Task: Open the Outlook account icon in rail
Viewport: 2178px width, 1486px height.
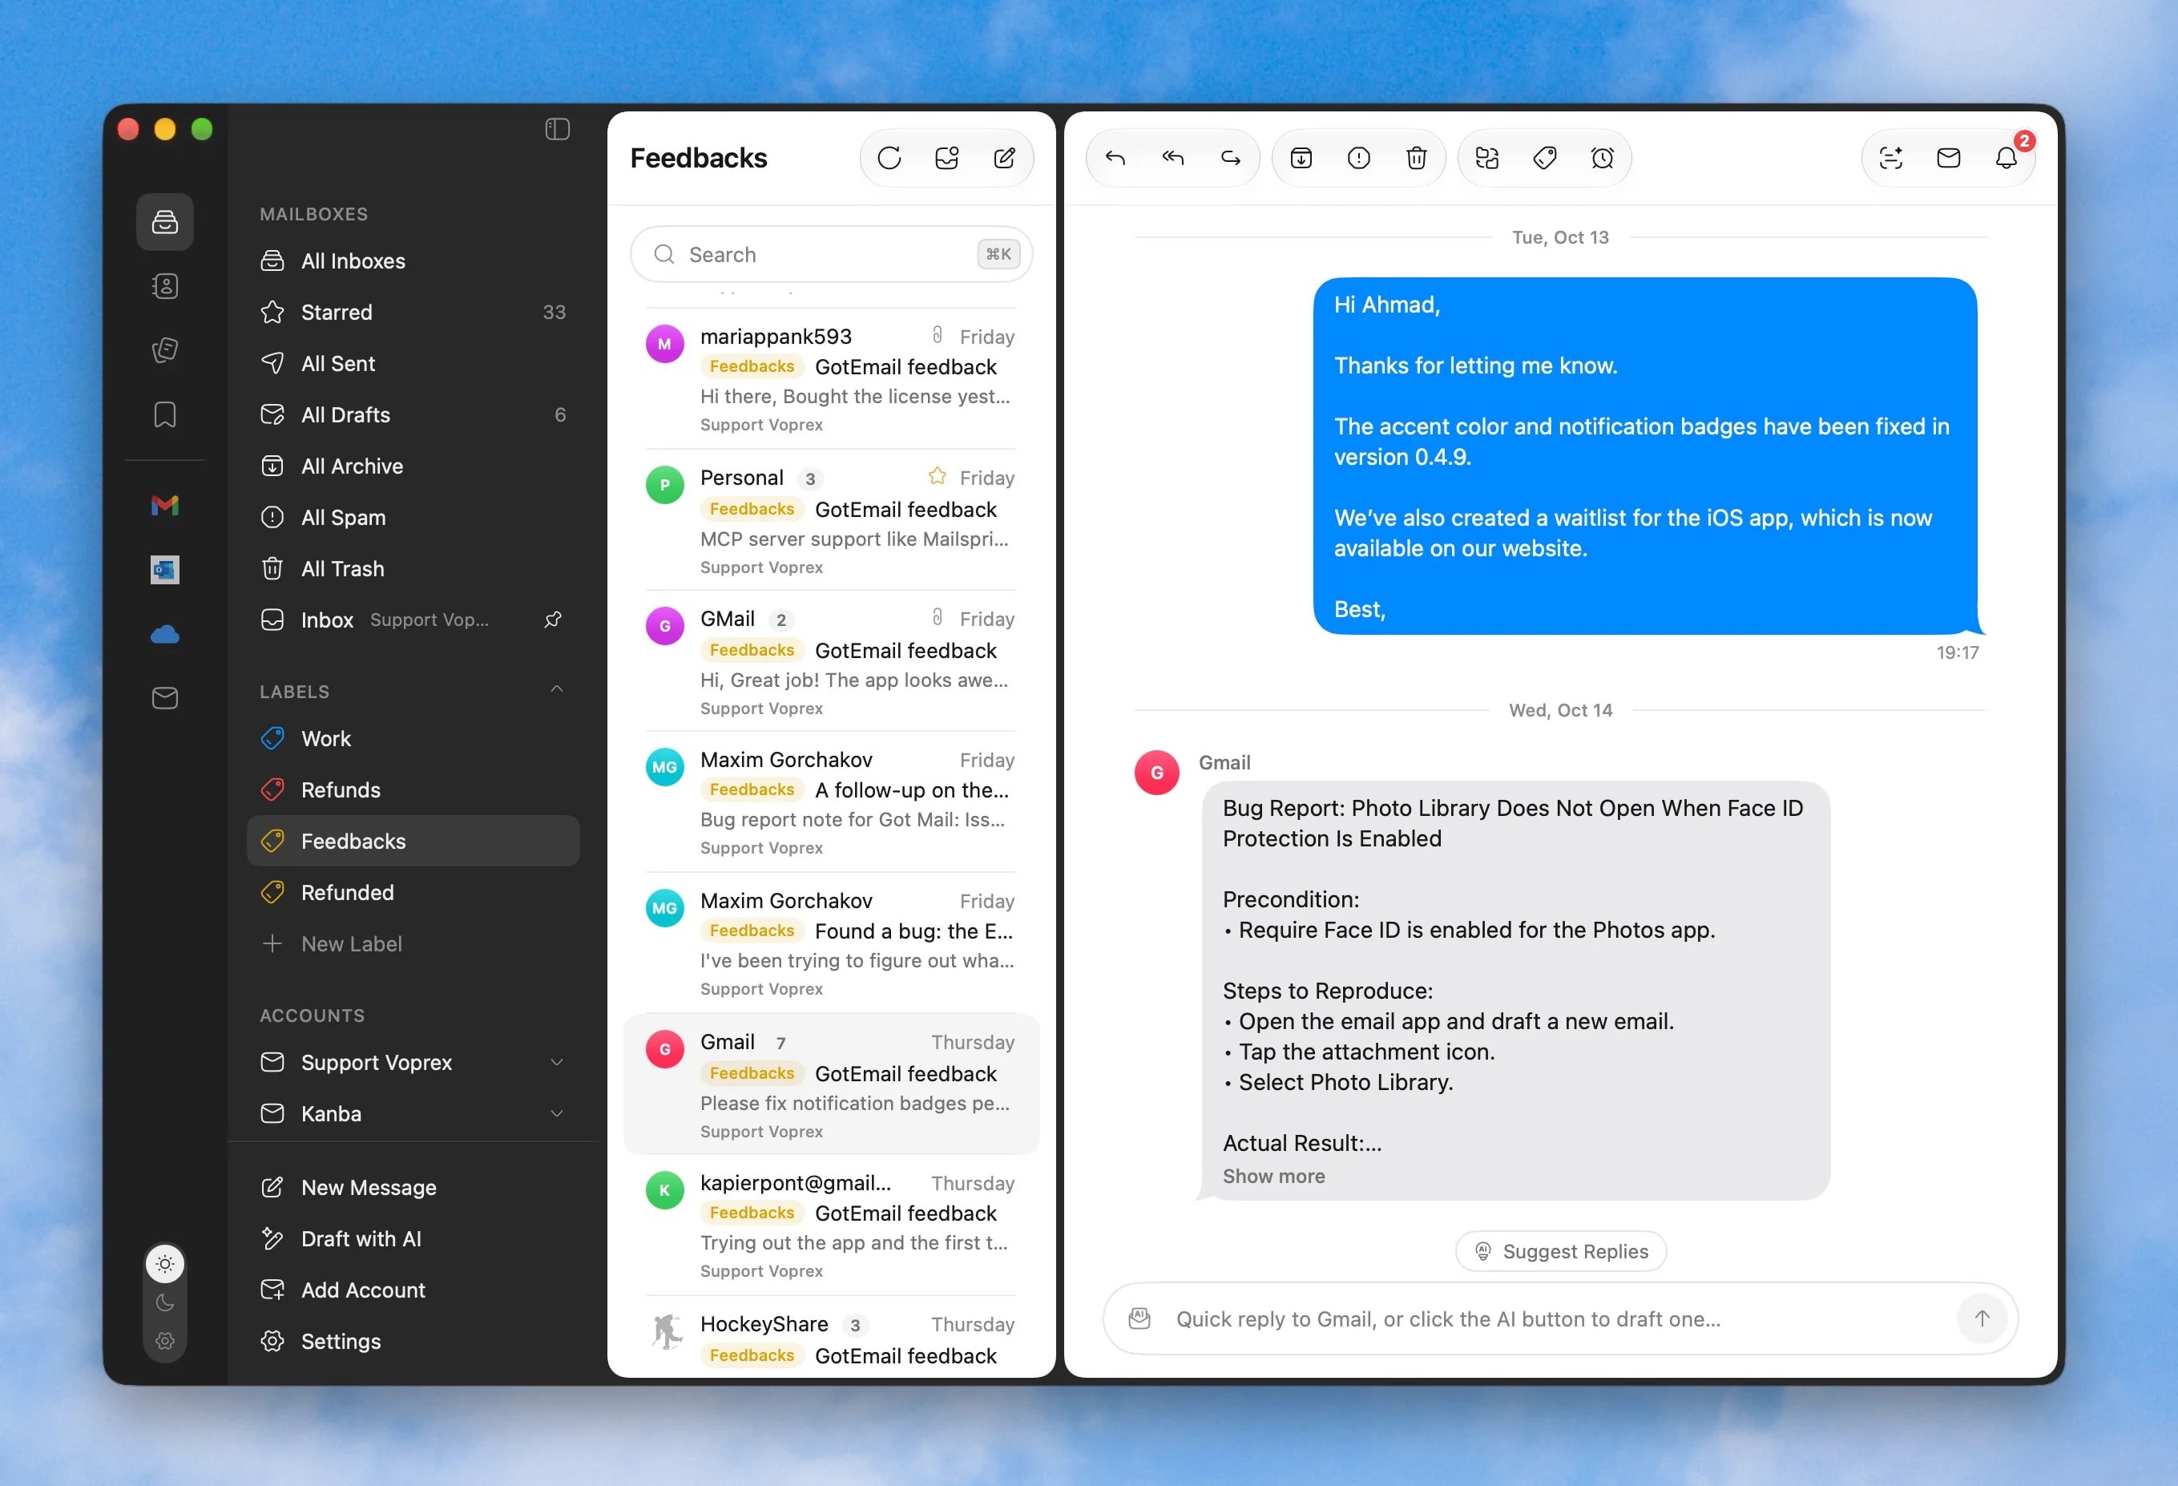Action: point(165,569)
